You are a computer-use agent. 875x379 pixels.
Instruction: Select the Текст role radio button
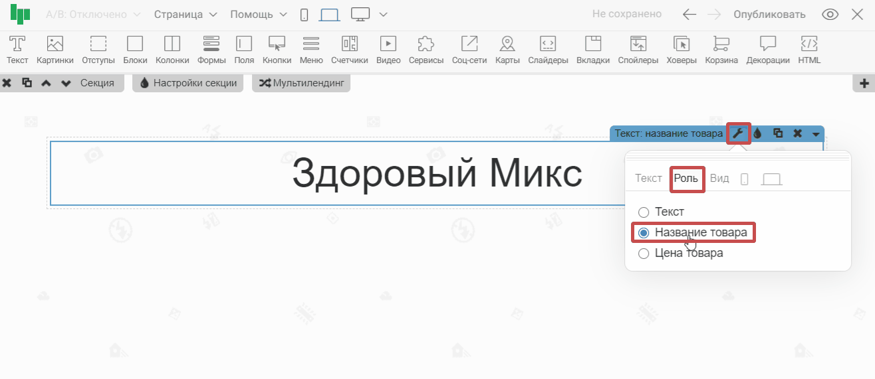644,212
